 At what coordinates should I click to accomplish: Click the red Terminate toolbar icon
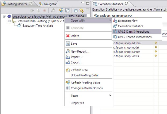click(x=45, y=10)
